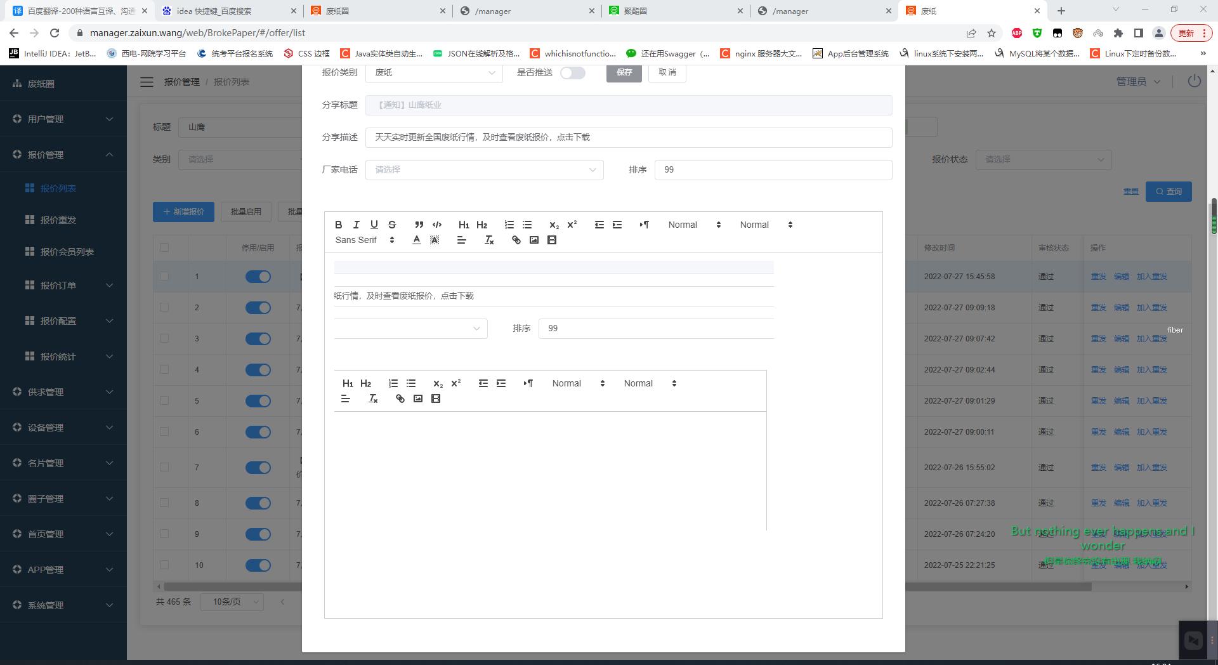This screenshot has width=1218, height=665.
Task: Expand the 用户管理 sidebar menu
Action: (63, 119)
